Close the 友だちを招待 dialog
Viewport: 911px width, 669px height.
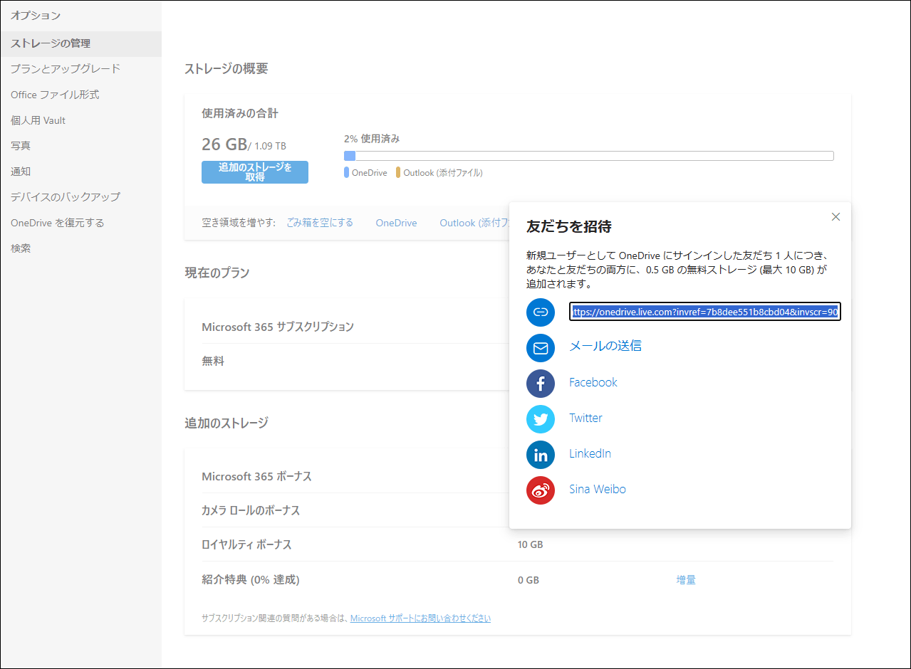click(x=835, y=217)
